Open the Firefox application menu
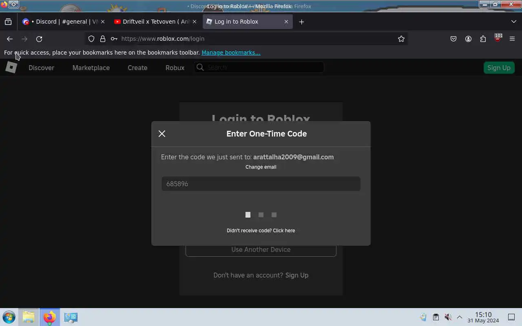Image resolution: width=522 pixels, height=326 pixels. click(x=512, y=39)
